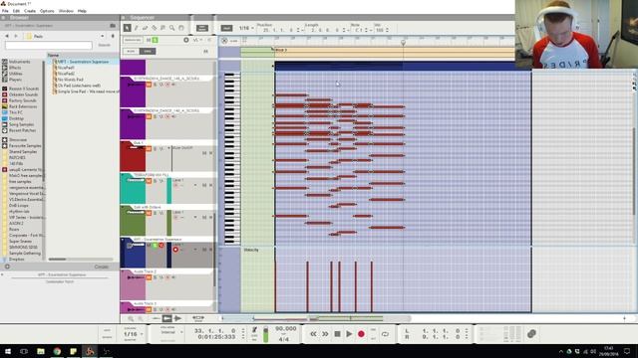The width and height of the screenshot is (638, 358).
Task: Open the Options menu
Action: coord(47,11)
